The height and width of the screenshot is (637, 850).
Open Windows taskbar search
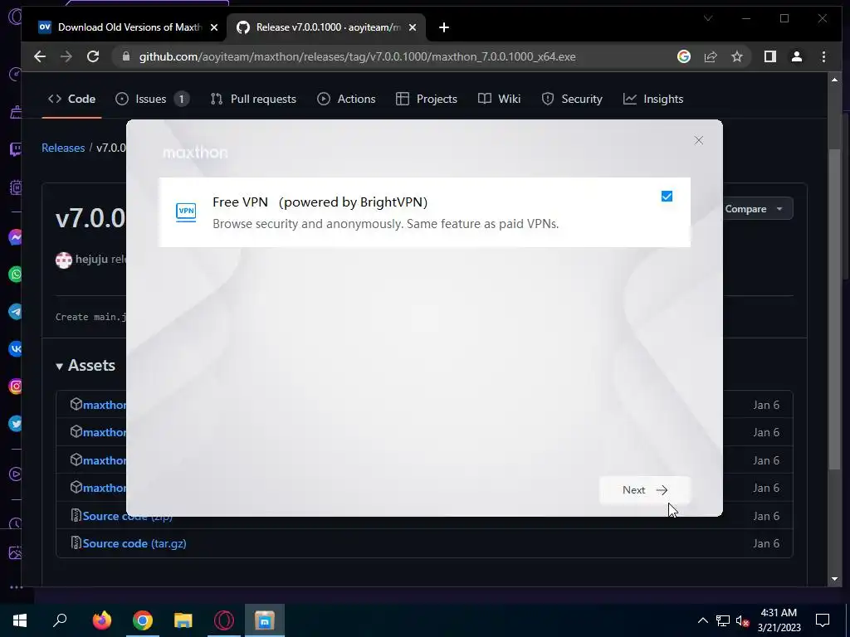pos(60,620)
